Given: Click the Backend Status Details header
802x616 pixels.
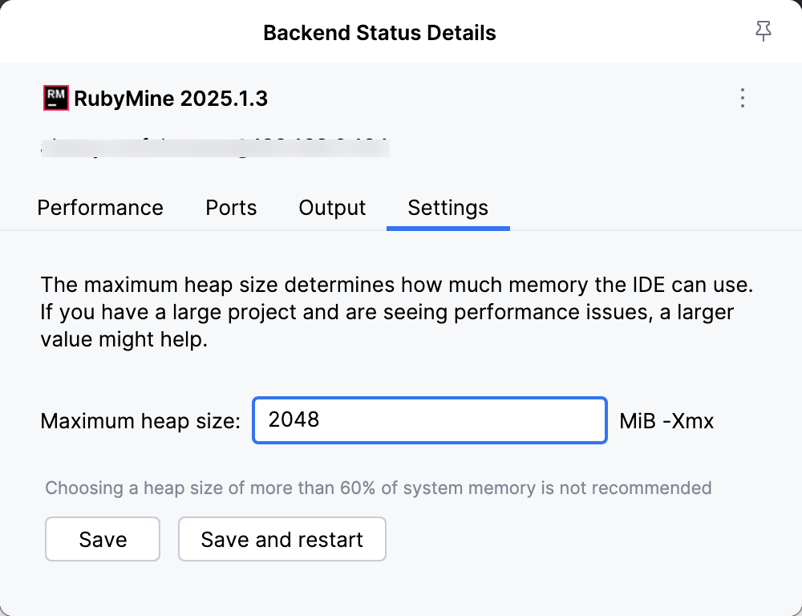Looking at the screenshot, I should point(379,32).
